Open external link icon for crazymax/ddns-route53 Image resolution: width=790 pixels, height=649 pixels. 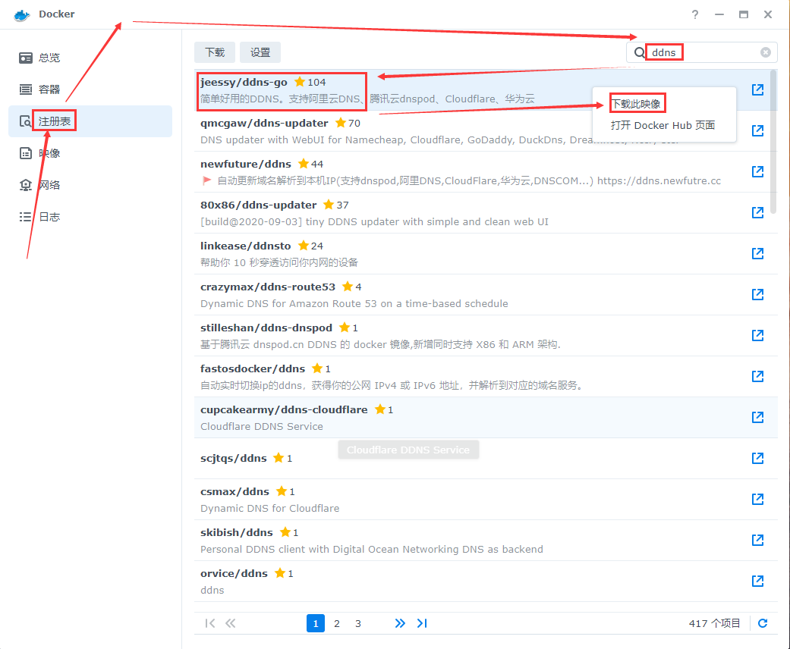pos(757,294)
